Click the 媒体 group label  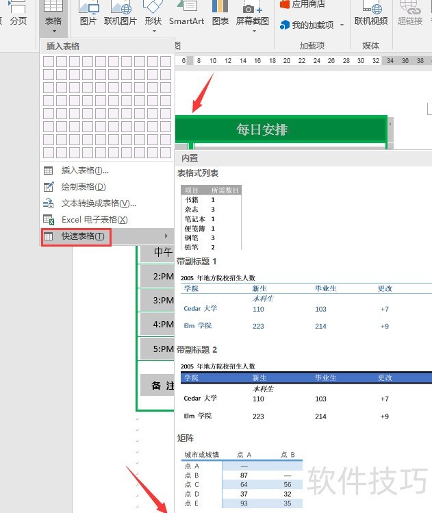(370, 45)
